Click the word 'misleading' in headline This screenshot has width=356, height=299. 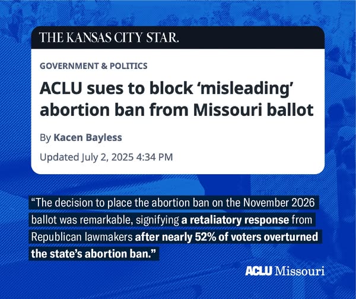click(x=244, y=89)
